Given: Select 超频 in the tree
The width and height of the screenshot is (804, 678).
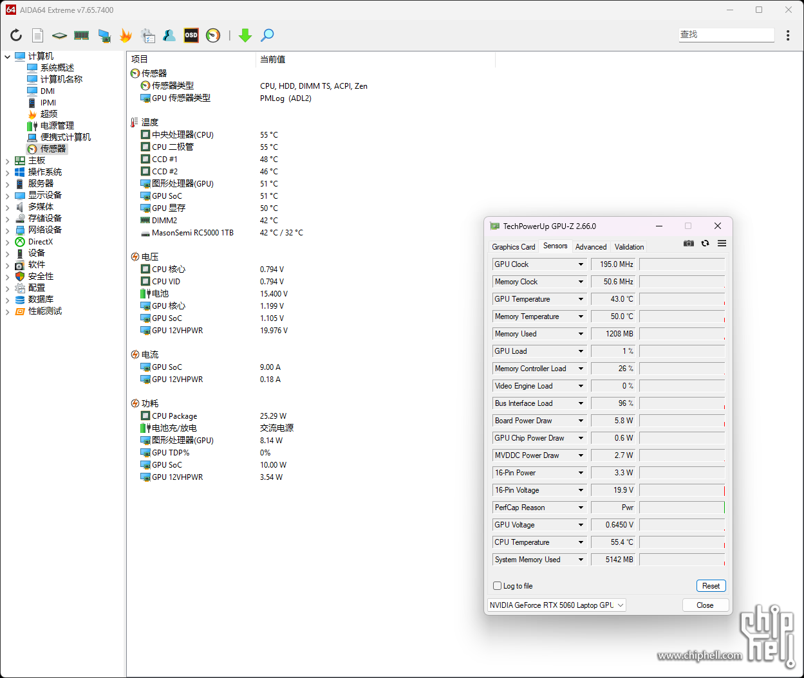Looking at the screenshot, I should 49,115.
